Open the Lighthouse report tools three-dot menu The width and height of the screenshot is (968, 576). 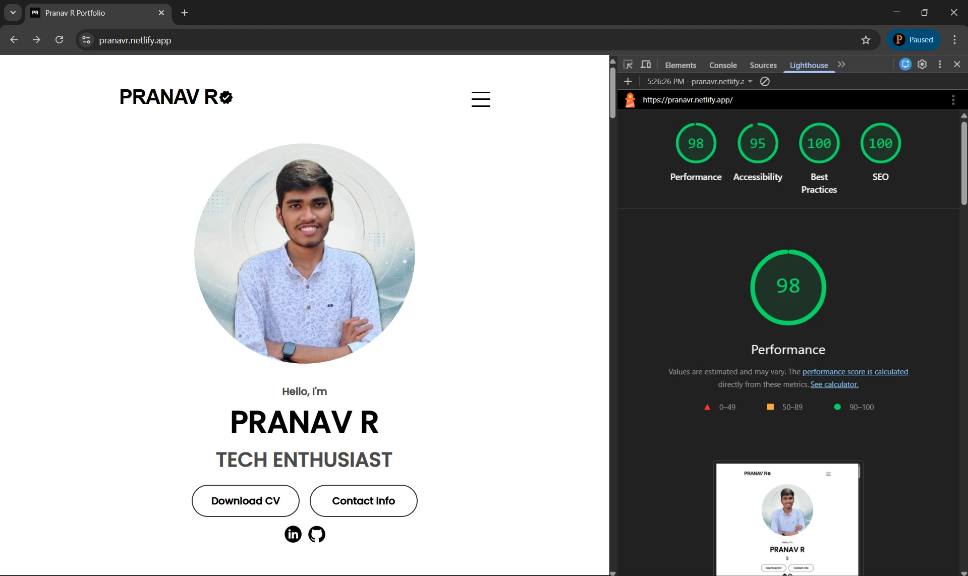953,100
